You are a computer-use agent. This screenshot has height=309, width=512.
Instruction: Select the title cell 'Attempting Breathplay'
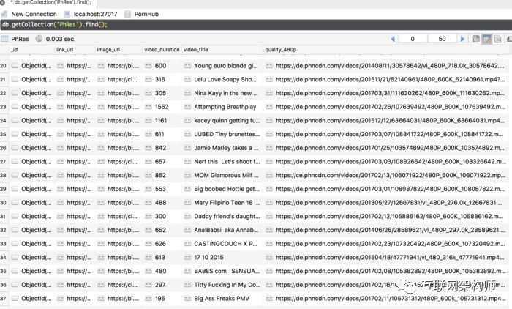pos(225,107)
